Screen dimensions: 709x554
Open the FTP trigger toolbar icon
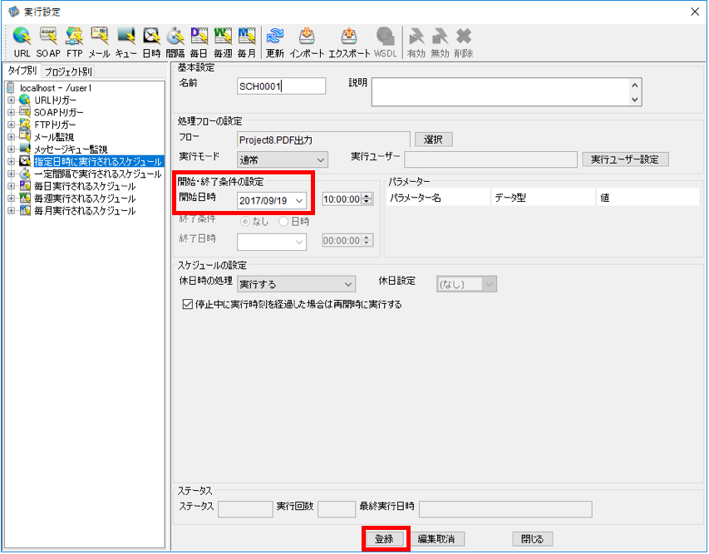75,42
